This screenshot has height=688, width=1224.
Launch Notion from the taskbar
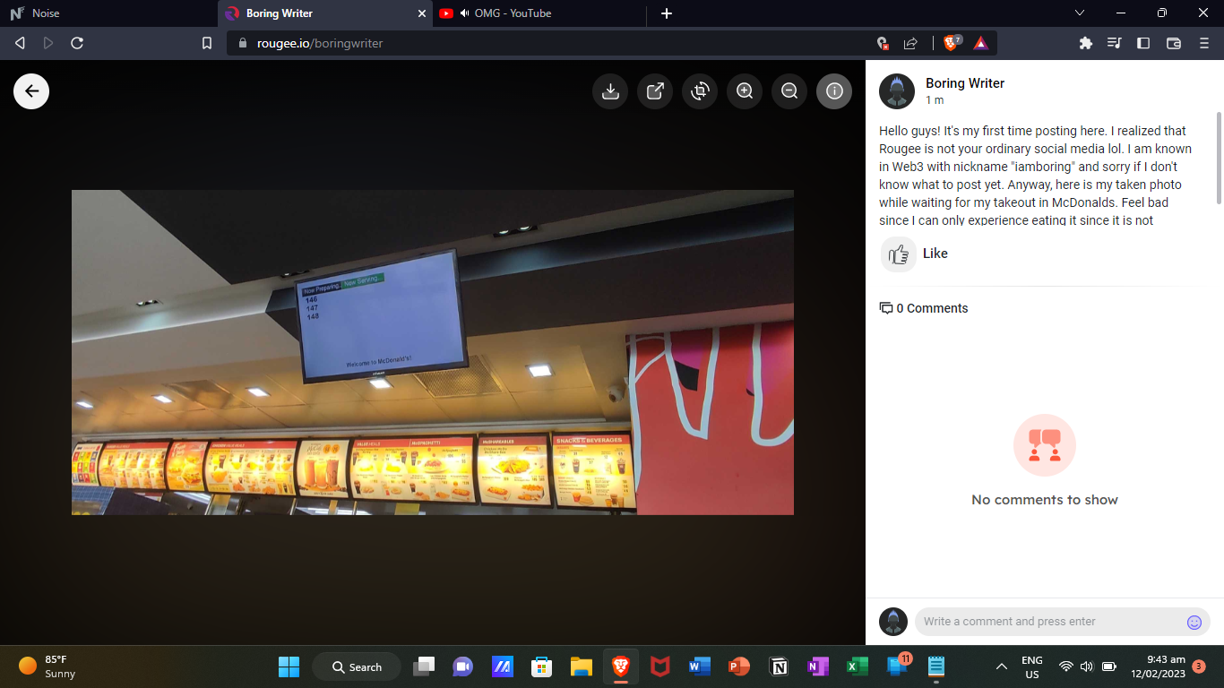click(x=779, y=666)
